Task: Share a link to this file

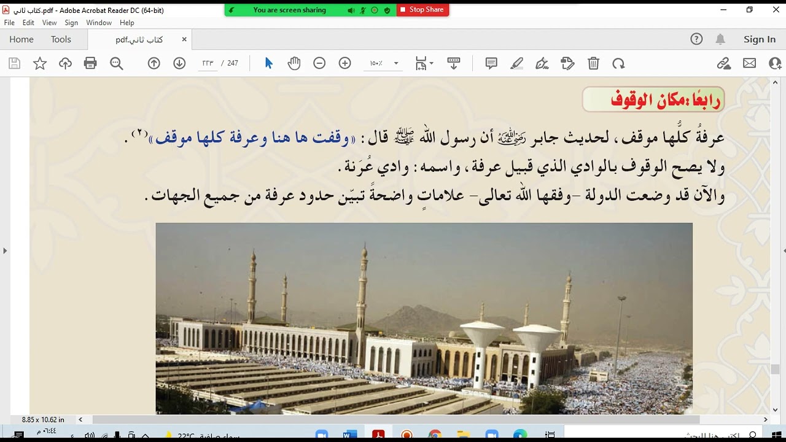Action: coord(724,63)
